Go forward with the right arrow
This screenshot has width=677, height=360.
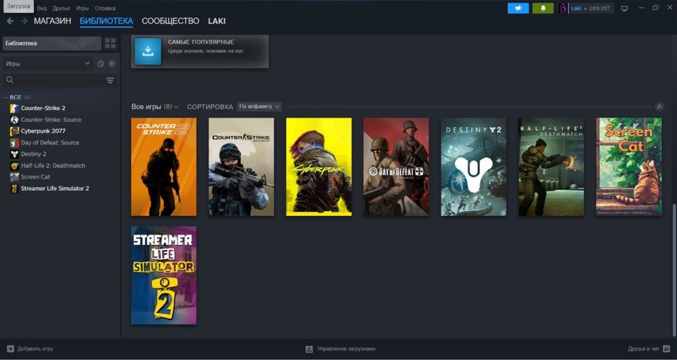click(x=24, y=21)
